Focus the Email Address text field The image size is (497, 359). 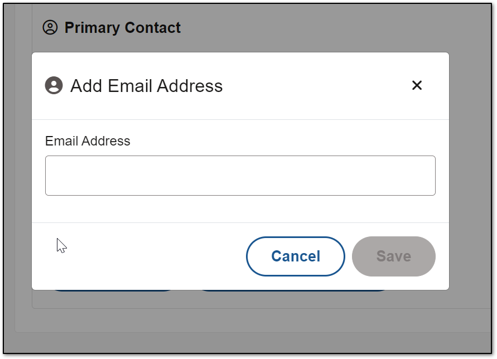[240, 175]
